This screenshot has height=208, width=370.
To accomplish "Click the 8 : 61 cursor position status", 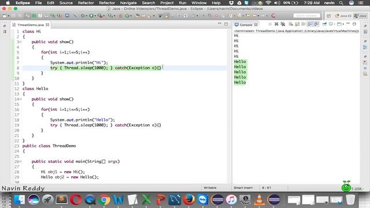I will click(x=267, y=188).
